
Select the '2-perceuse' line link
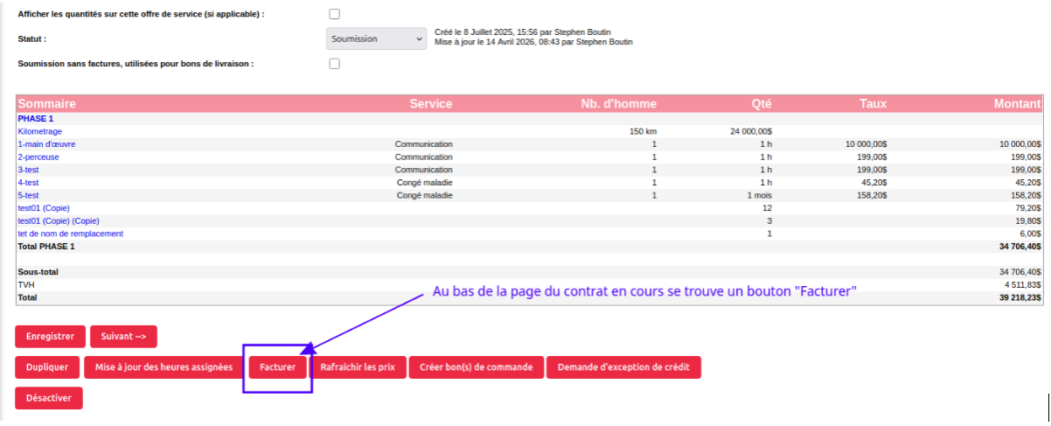[x=38, y=157]
